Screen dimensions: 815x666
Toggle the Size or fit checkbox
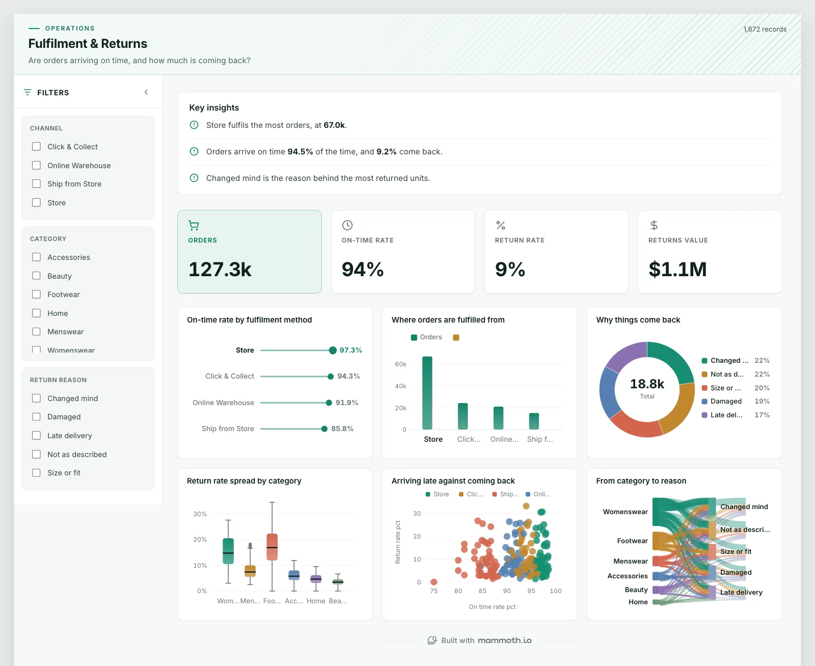(x=36, y=473)
